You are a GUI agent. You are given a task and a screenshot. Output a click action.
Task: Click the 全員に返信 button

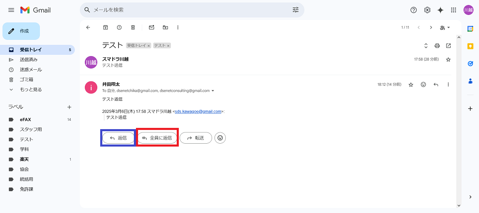(x=157, y=138)
